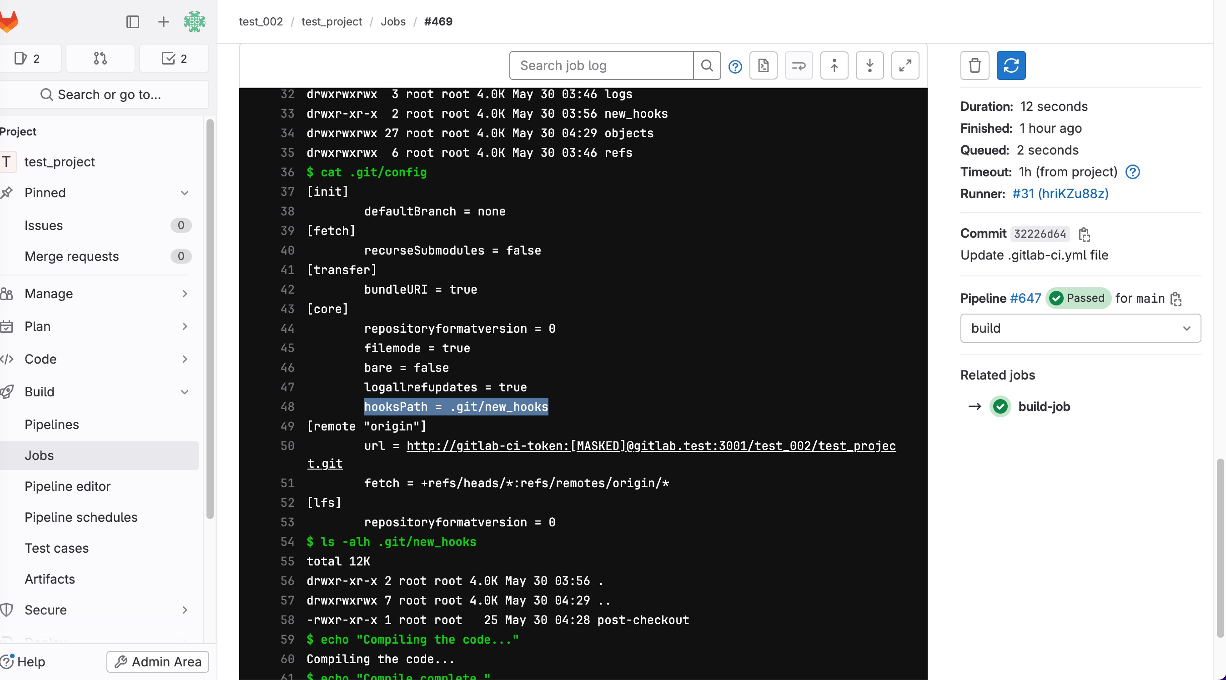Click the Search job log field
The height and width of the screenshot is (680, 1226).
(601, 65)
